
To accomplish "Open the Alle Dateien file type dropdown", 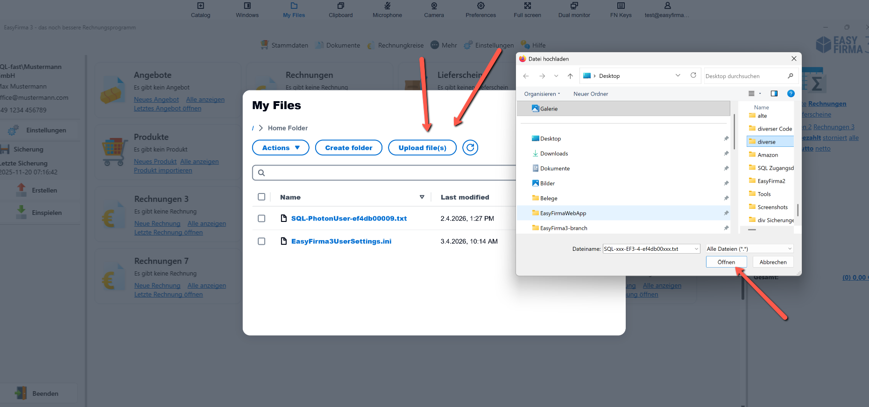I will click(749, 249).
